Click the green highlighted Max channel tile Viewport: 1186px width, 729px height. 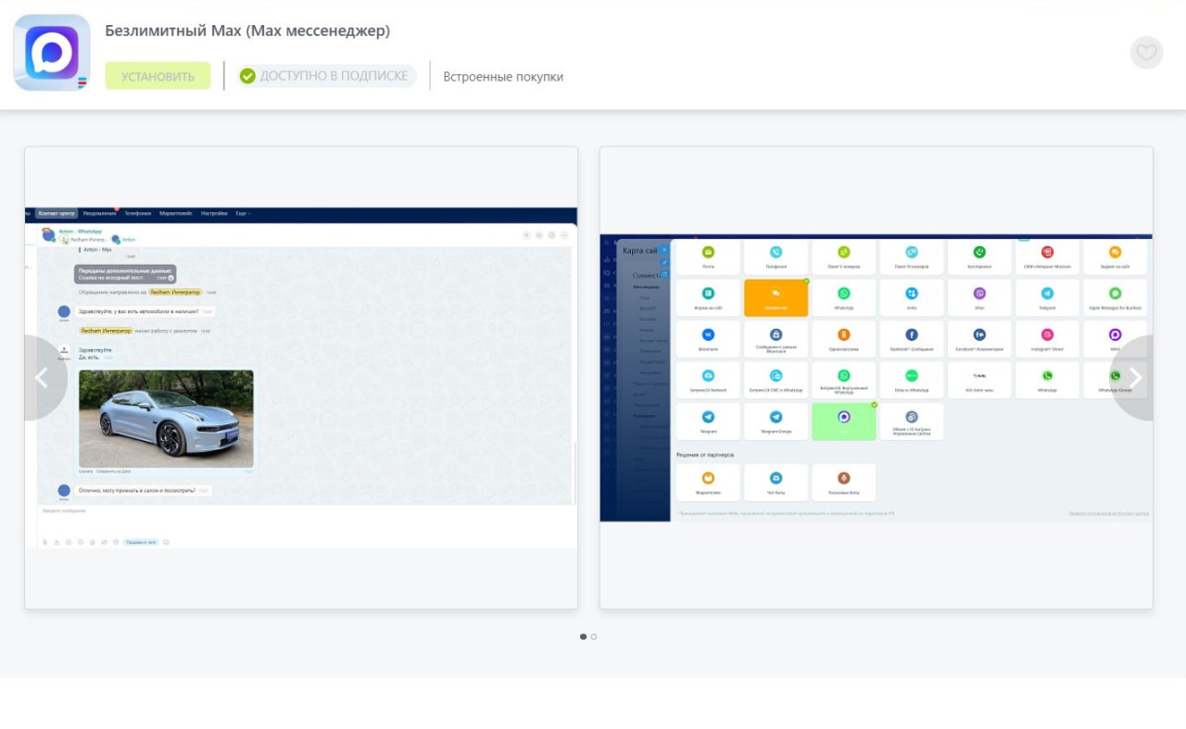(x=843, y=421)
